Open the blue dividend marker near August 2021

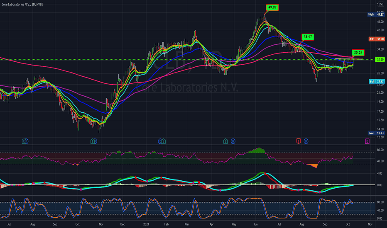point(306,141)
